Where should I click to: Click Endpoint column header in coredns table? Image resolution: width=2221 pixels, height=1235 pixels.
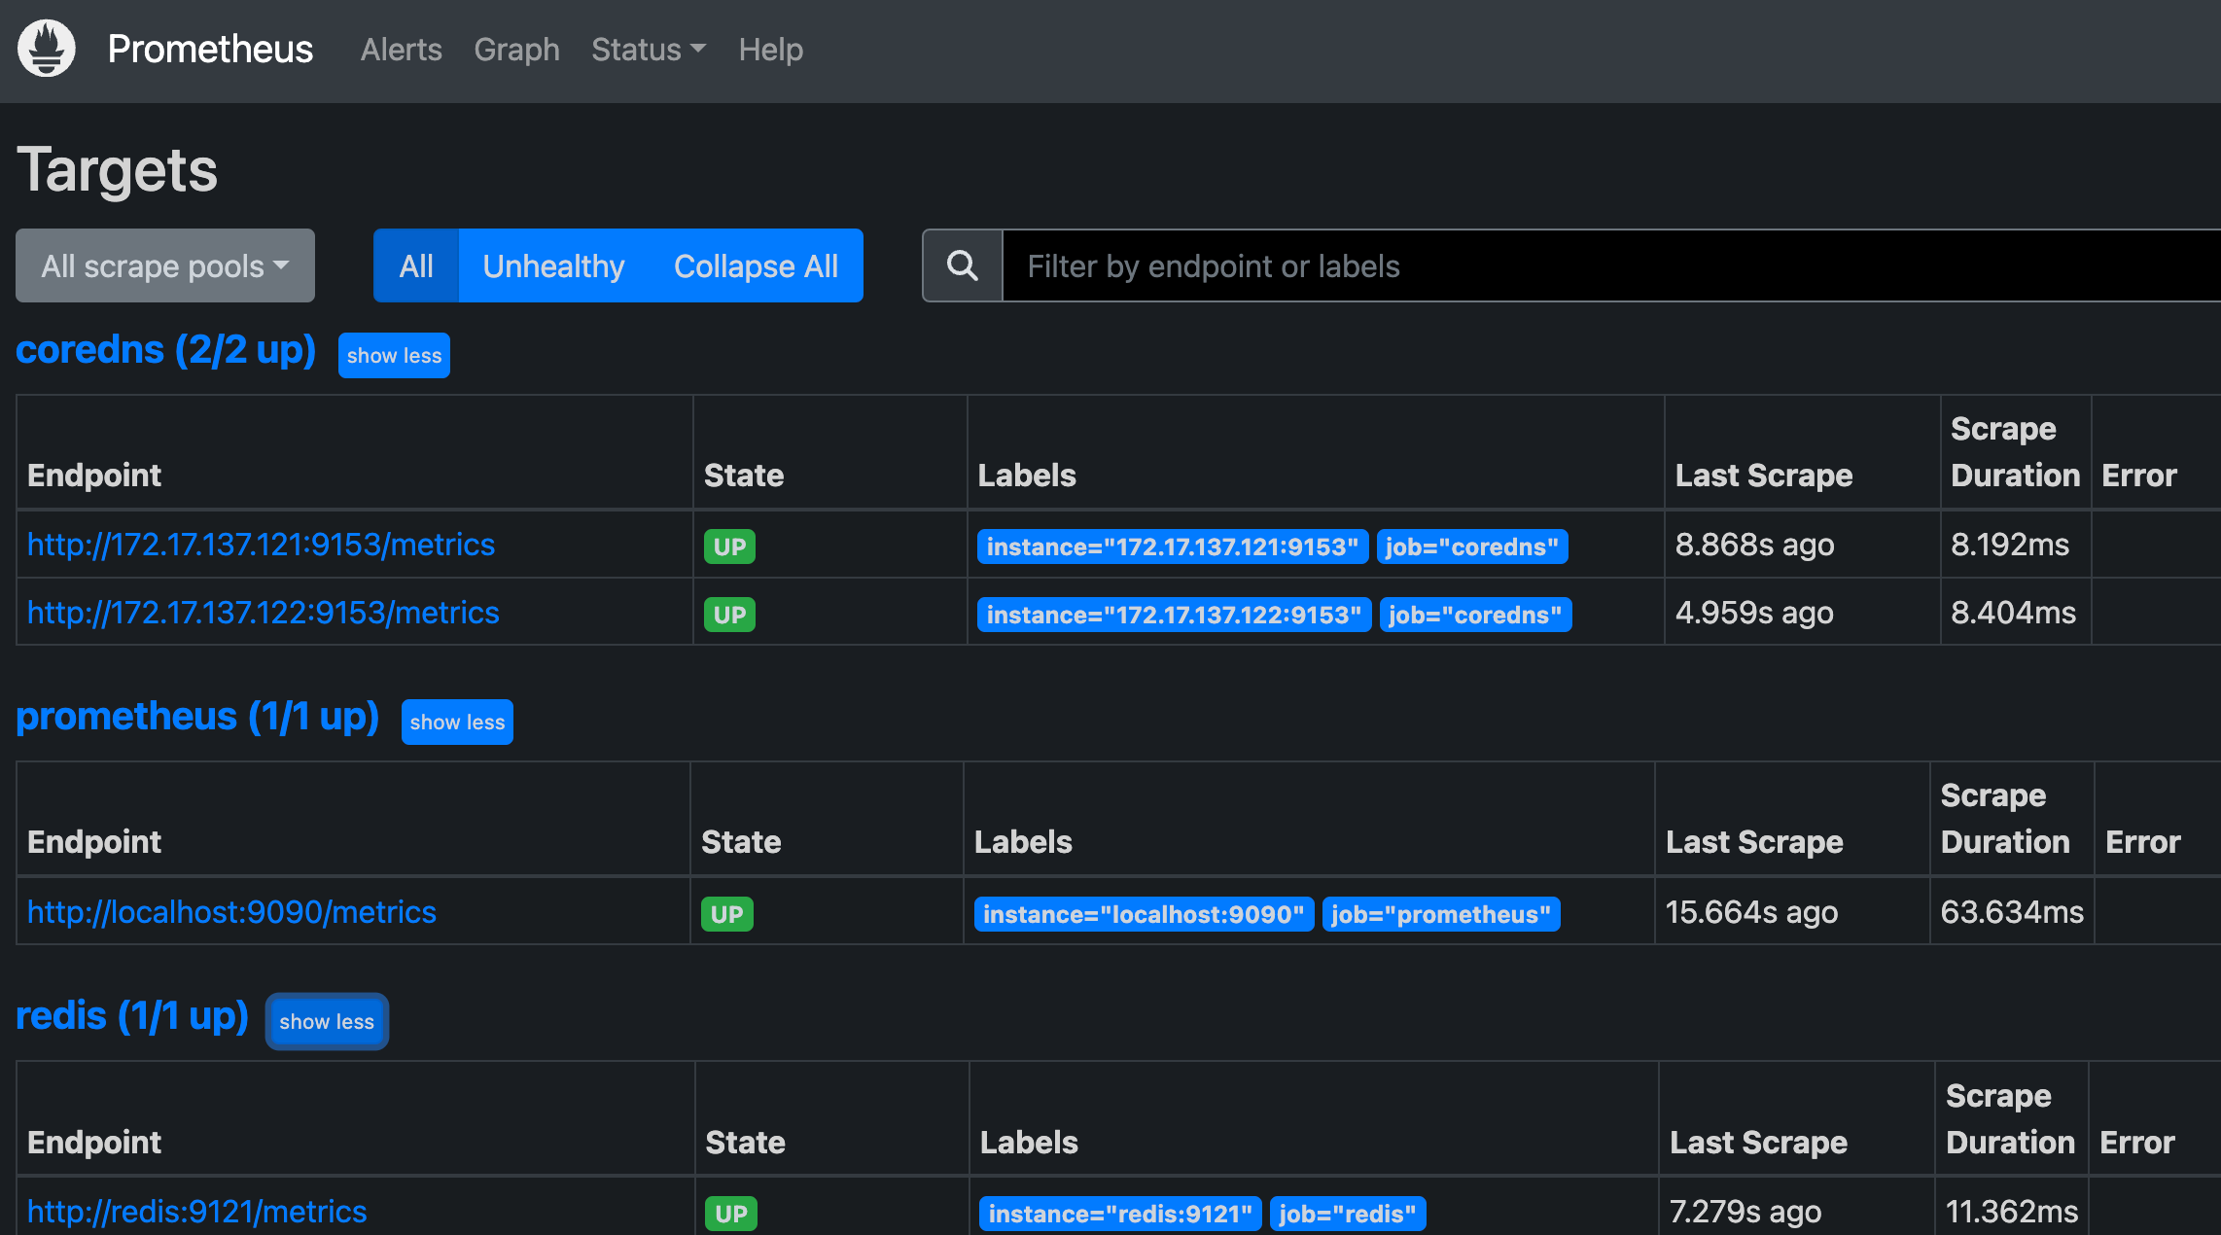94,476
